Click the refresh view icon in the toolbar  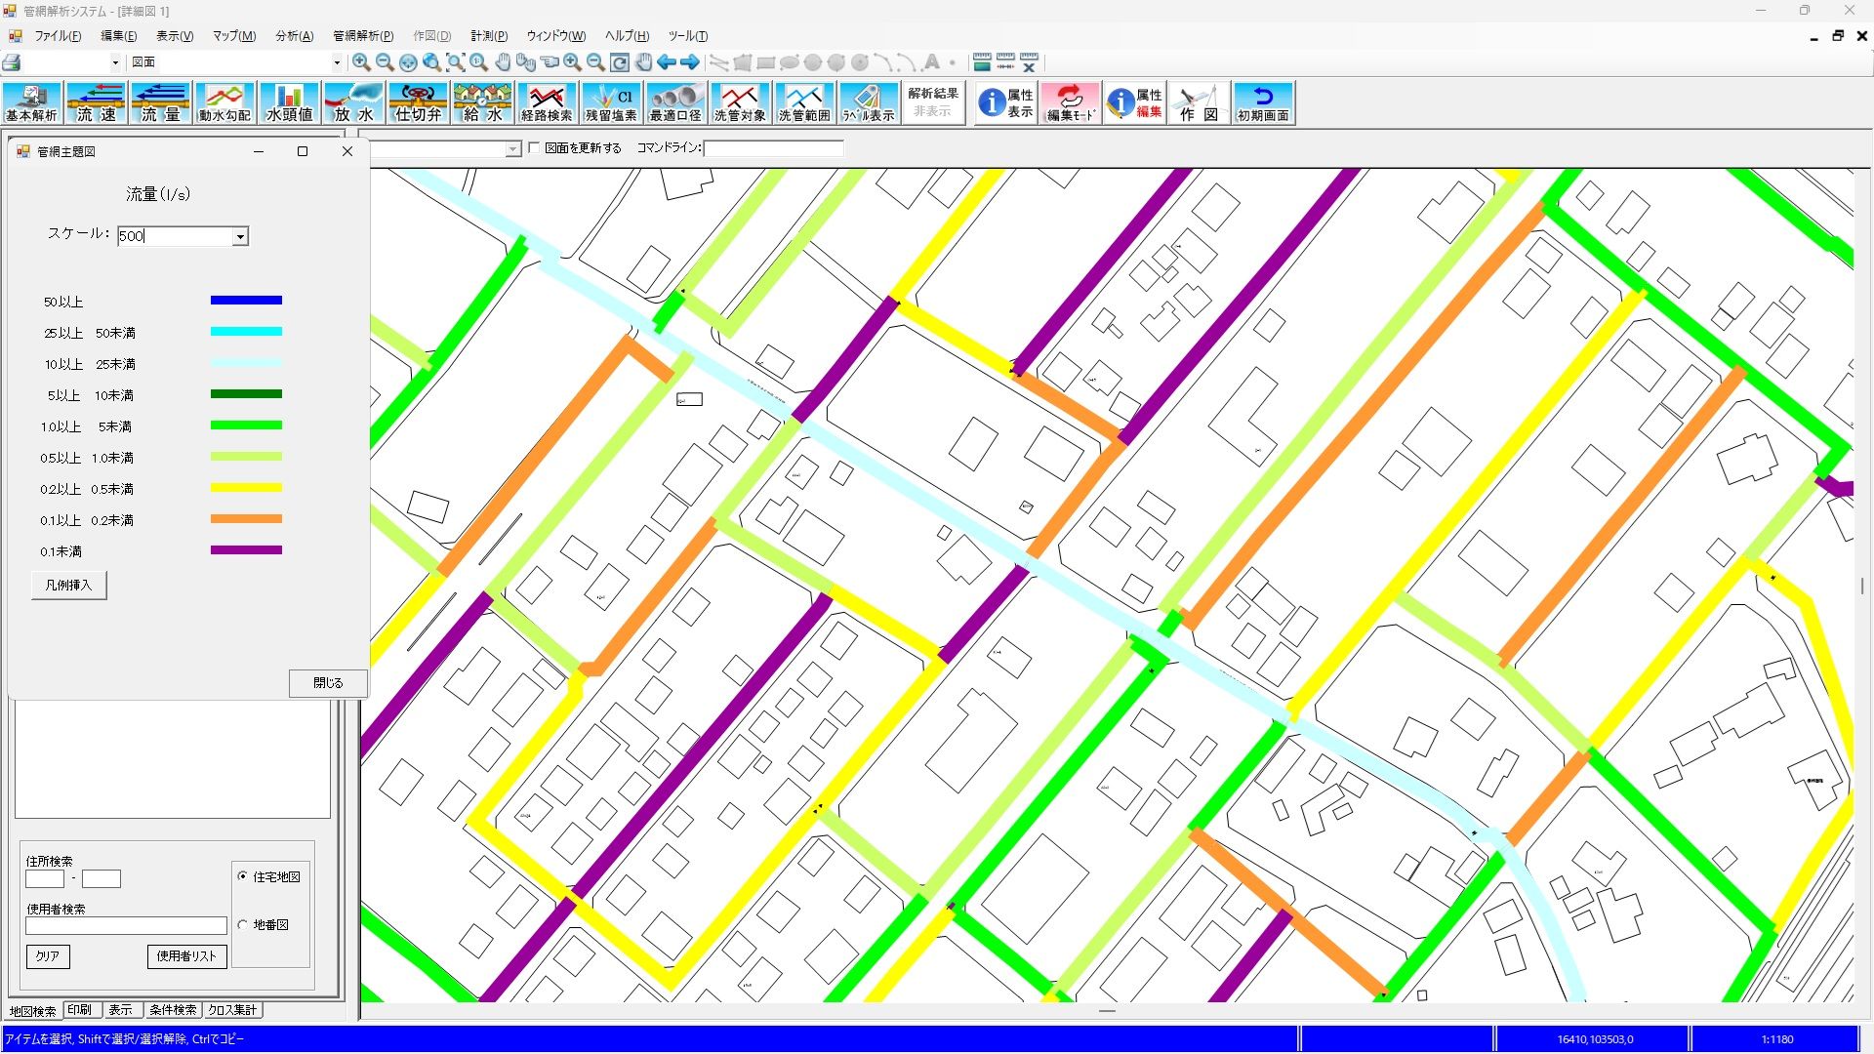click(620, 62)
